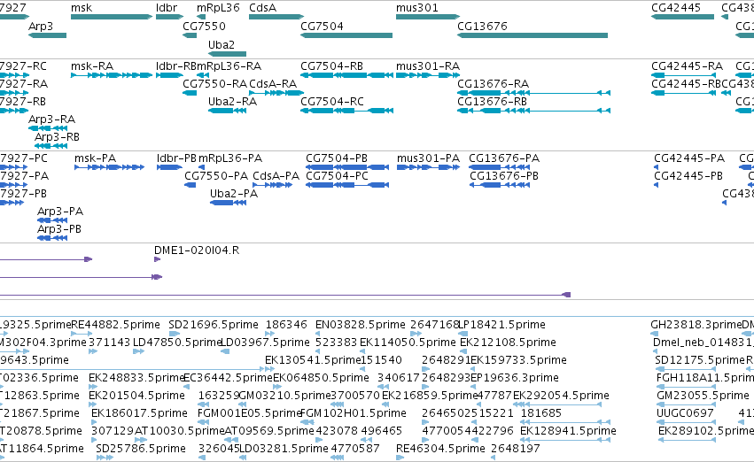The height and width of the screenshot is (462, 754).
Task: Click EST SD12175.5prime
Action: [700, 360]
